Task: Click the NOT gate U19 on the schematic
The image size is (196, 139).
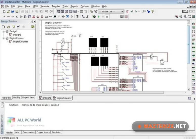Action: [x=152, y=57]
